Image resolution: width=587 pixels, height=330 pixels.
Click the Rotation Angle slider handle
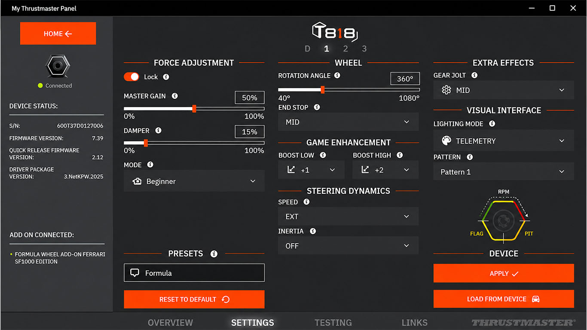pos(322,89)
